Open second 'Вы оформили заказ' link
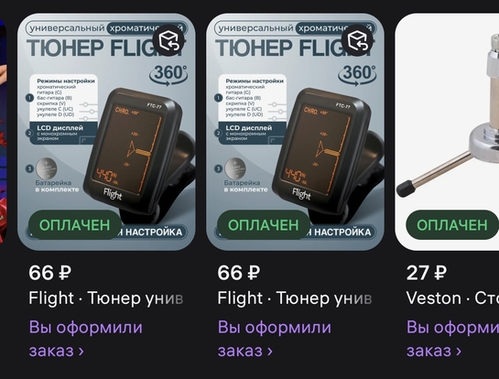This screenshot has width=499, height=379. 275,339
